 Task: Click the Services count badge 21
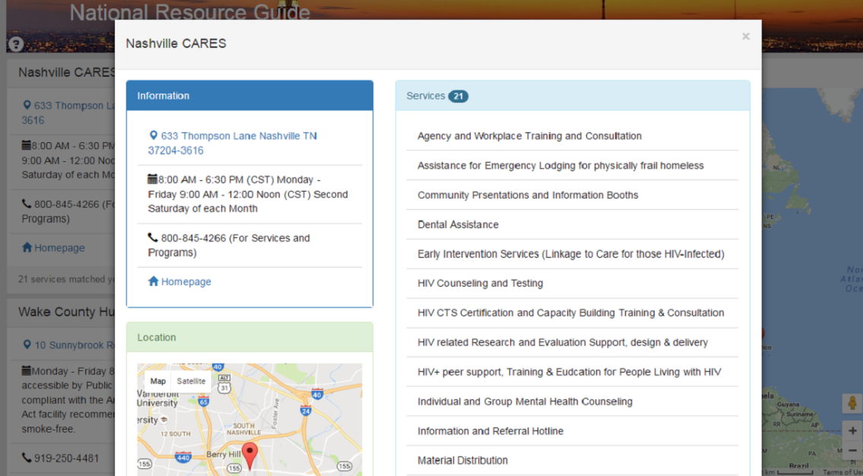[x=458, y=97]
